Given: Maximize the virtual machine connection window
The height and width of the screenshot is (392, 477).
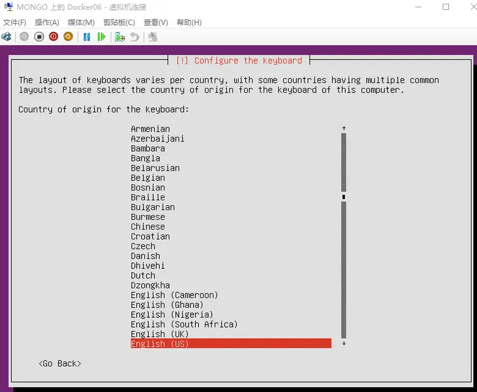Looking at the screenshot, I should pyautogui.click(x=446, y=7).
